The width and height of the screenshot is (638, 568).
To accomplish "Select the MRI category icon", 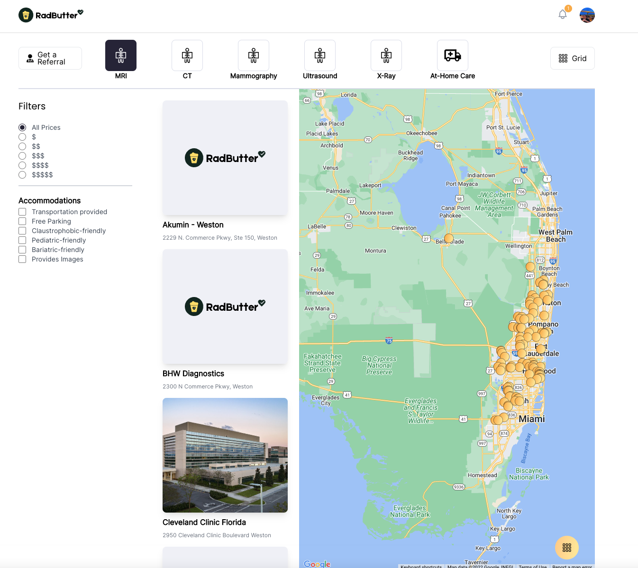I will click(121, 55).
